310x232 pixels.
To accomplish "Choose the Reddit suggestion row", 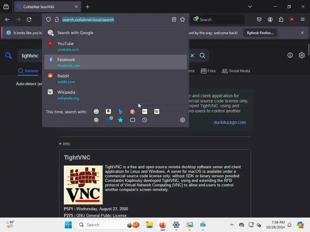I will (x=115, y=79).
